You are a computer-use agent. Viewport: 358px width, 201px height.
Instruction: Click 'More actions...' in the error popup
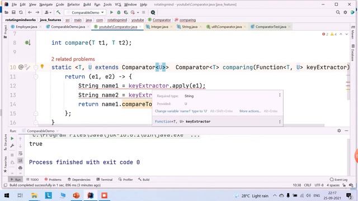[x=250, y=111]
